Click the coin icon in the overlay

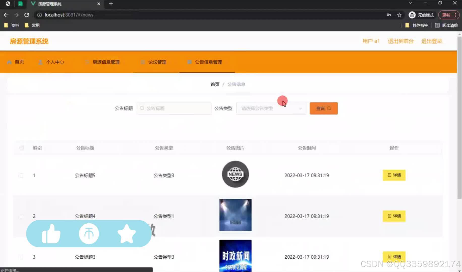[x=89, y=234]
